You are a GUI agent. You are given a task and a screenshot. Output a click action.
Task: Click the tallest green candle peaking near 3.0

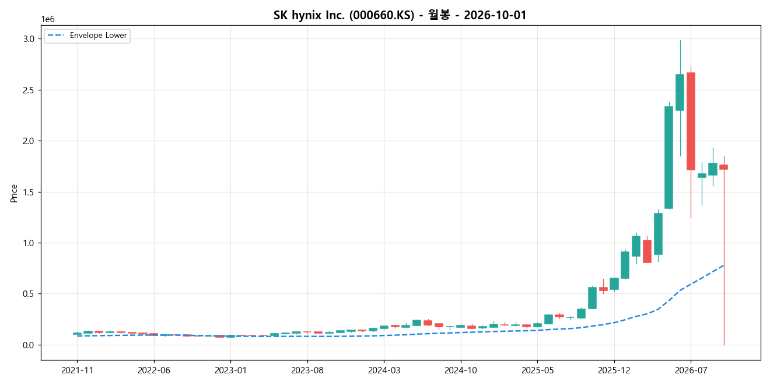tap(680, 92)
